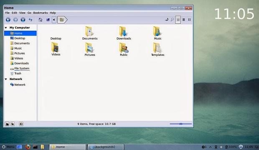Expand the hidden tray icons arrow

click(210, 147)
